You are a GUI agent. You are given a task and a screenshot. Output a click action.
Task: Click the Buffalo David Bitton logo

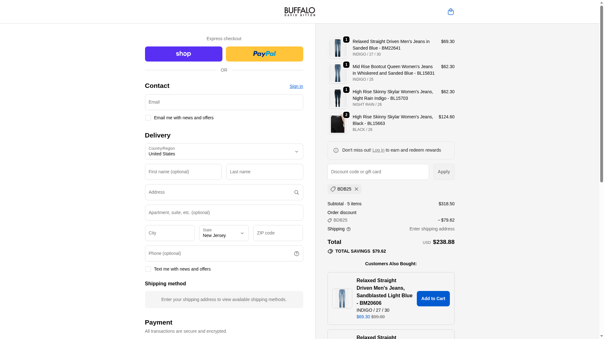tap(299, 12)
